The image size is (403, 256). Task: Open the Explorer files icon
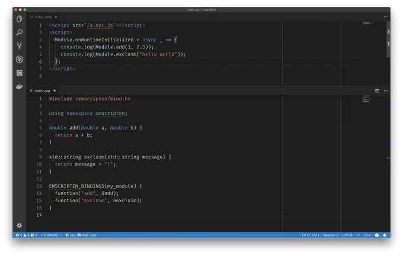point(20,19)
